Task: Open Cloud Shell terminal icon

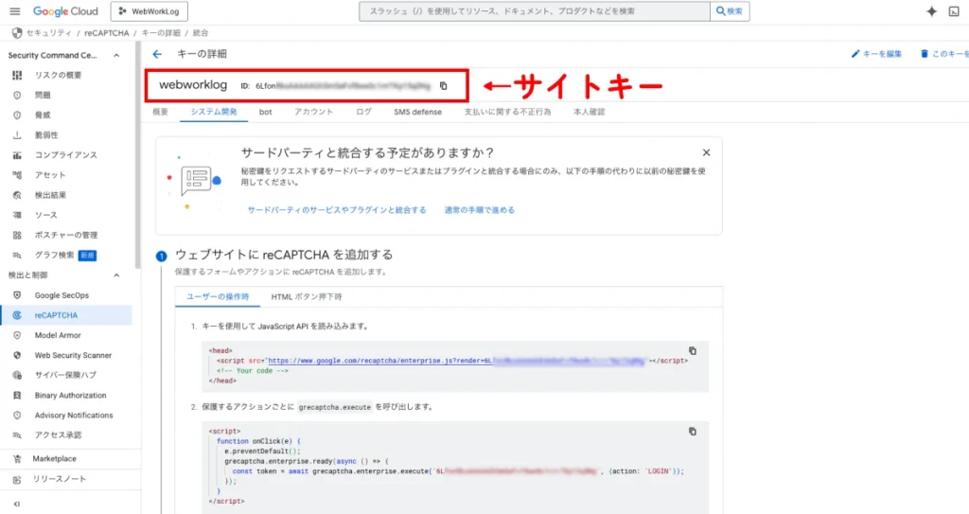Action: click(x=954, y=11)
